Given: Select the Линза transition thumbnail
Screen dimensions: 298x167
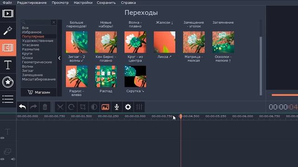Looking at the screenshot, I should [164, 42].
